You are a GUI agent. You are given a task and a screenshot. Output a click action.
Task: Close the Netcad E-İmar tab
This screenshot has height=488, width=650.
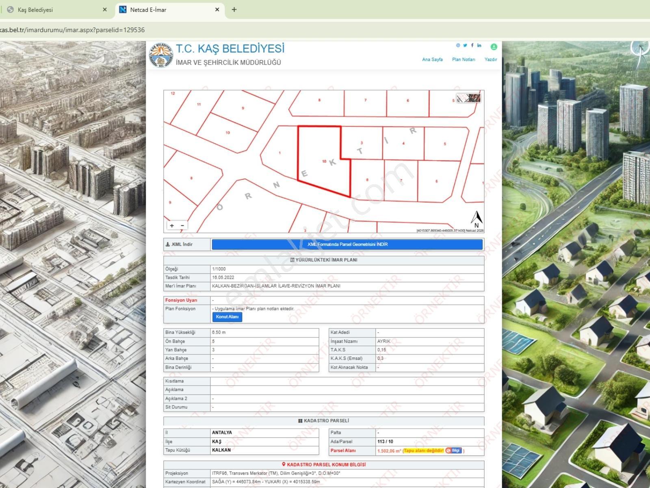(217, 10)
